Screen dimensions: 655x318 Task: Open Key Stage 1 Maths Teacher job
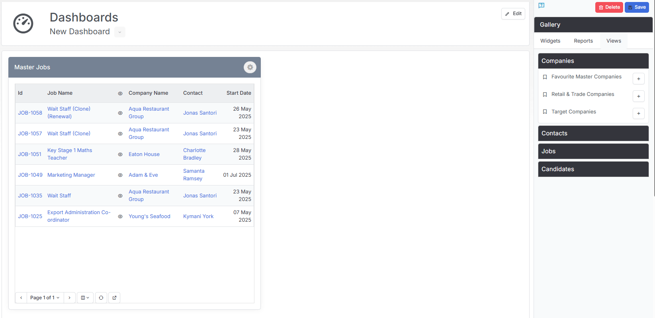pos(70,154)
